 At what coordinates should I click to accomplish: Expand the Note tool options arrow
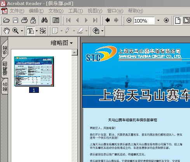tap(61, 31)
